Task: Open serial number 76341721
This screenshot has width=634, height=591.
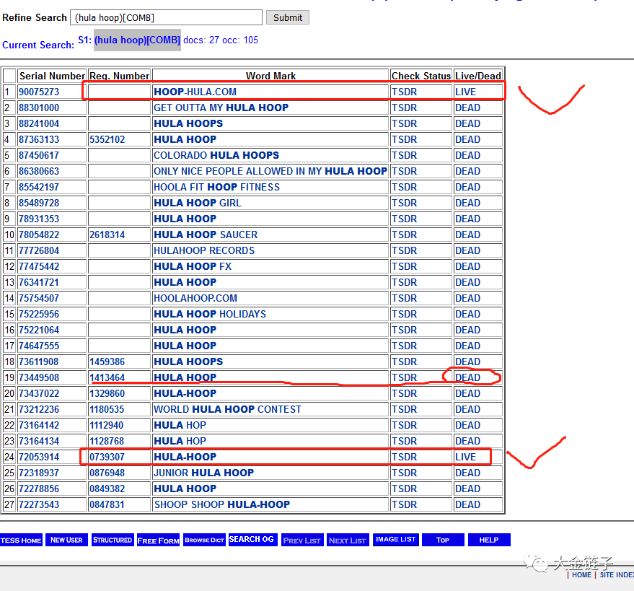Action: click(x=39, y=282)
